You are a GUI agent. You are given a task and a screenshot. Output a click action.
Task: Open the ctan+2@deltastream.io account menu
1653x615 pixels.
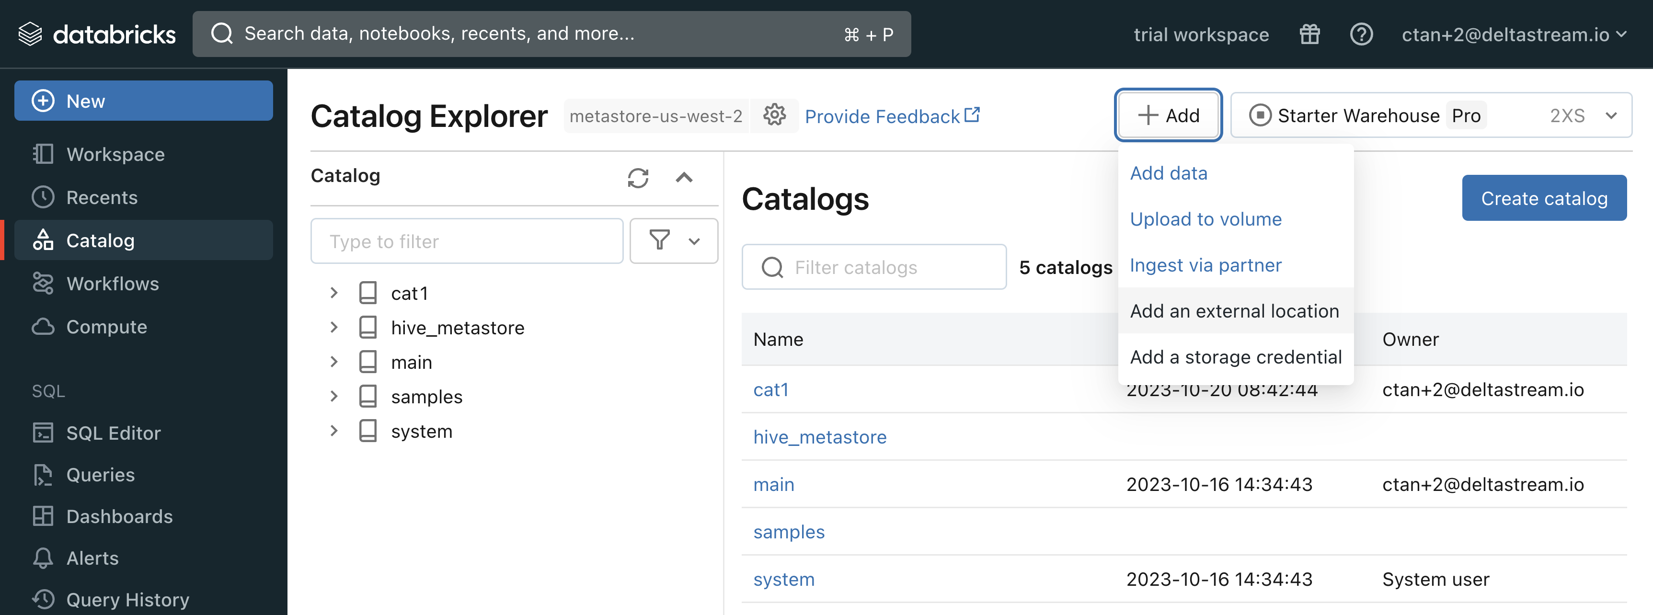pos(1514,34)
